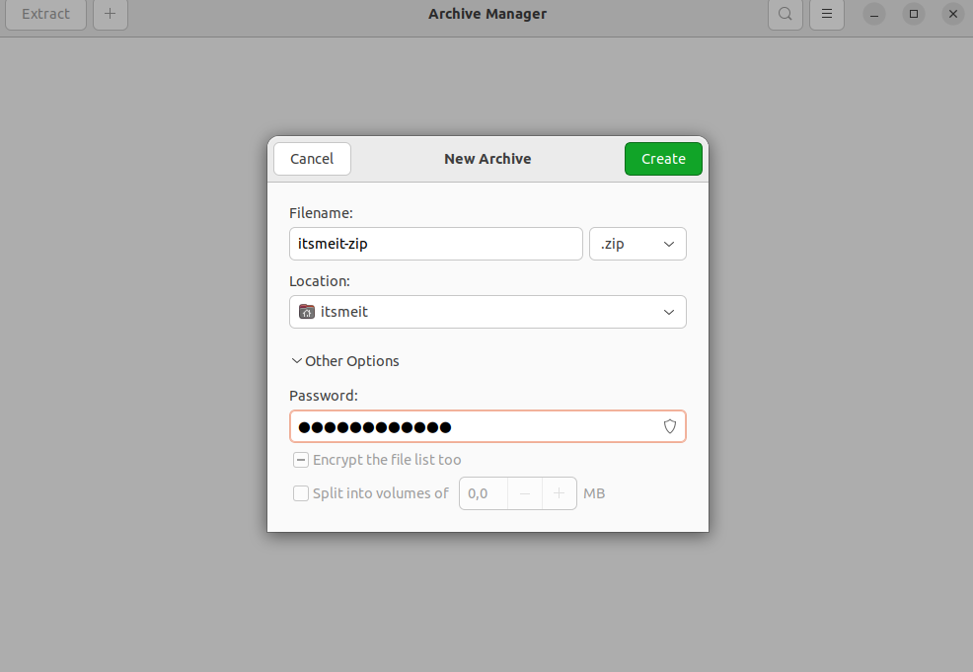Open the hamburger main menu
The image size is (973, 672).
point(827,14)
